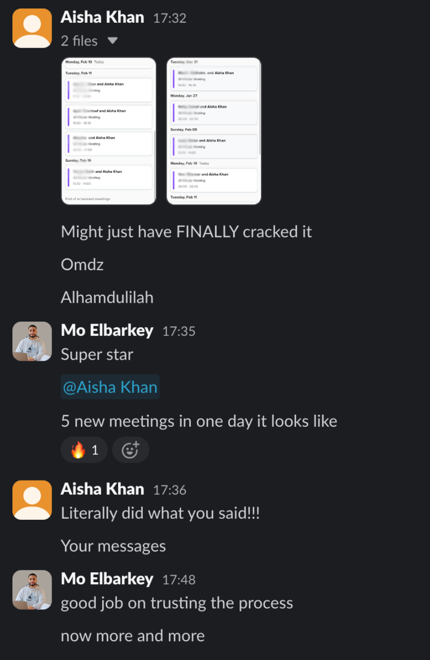Click the 17:32 message timestamp
The width and height of the screenshot is (430, 660).
[170, 18]
